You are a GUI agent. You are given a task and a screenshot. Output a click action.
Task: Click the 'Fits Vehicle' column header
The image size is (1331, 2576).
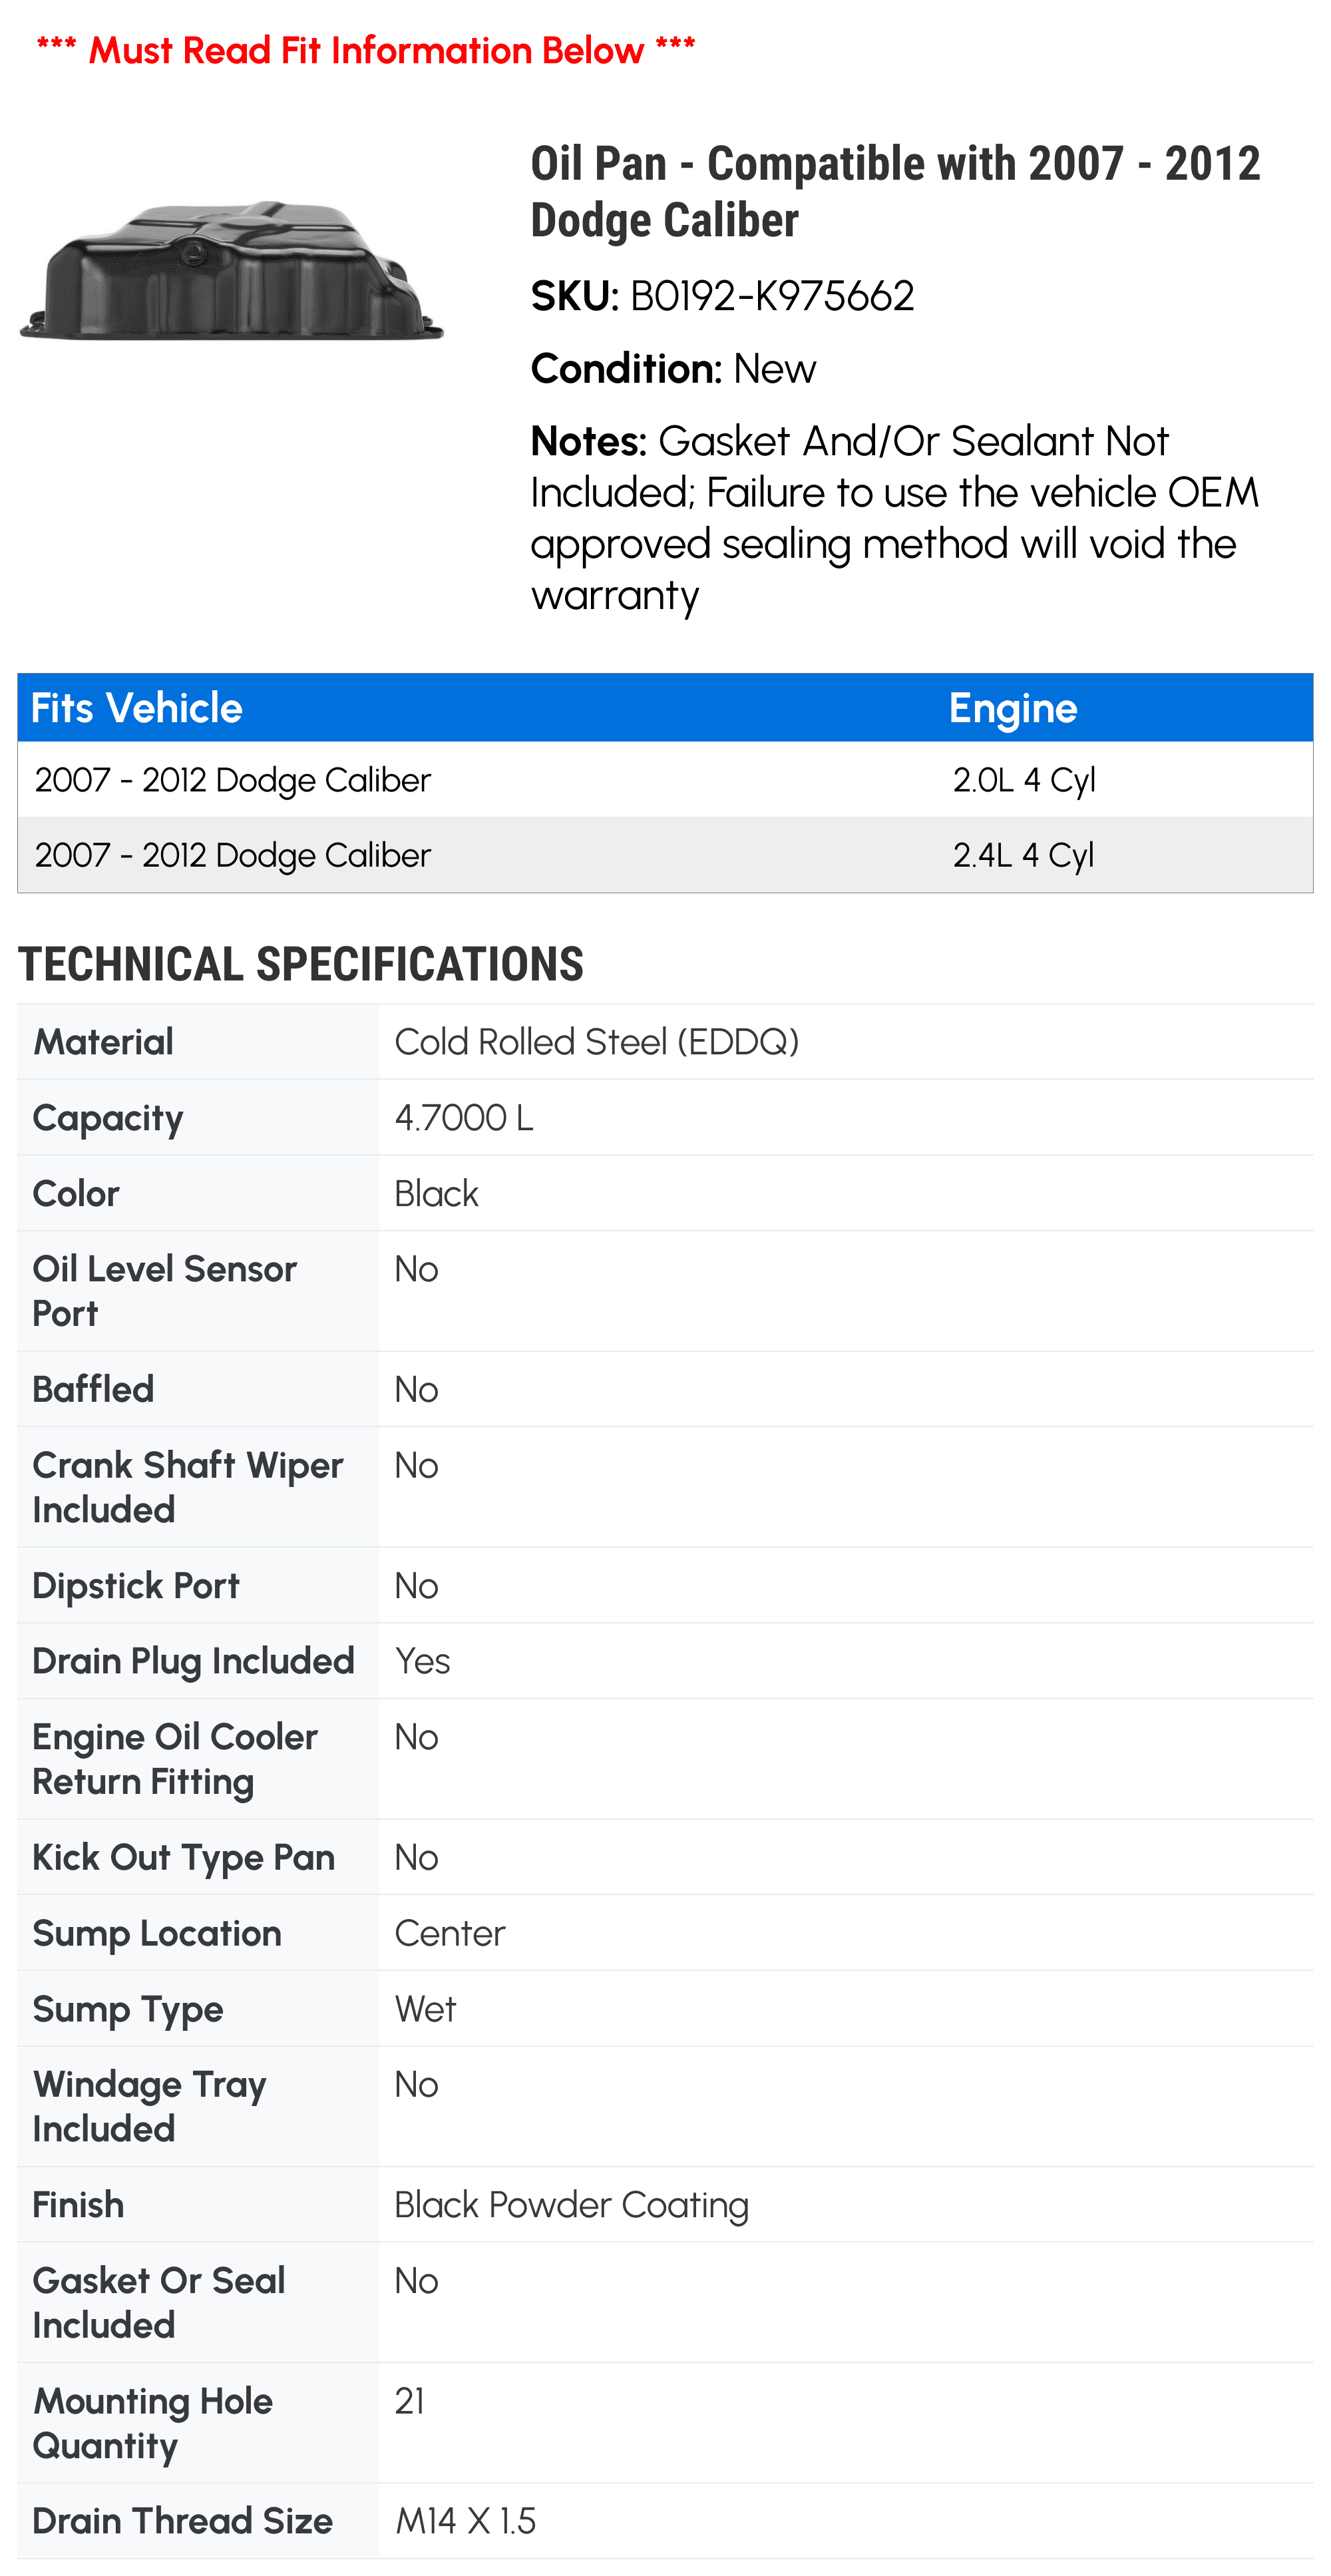point(137,708)
